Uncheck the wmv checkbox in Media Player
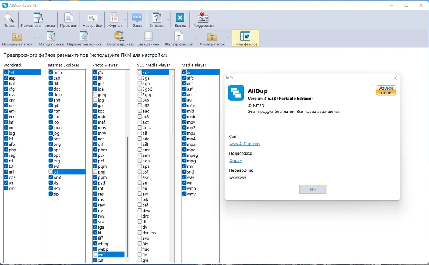 184,194
